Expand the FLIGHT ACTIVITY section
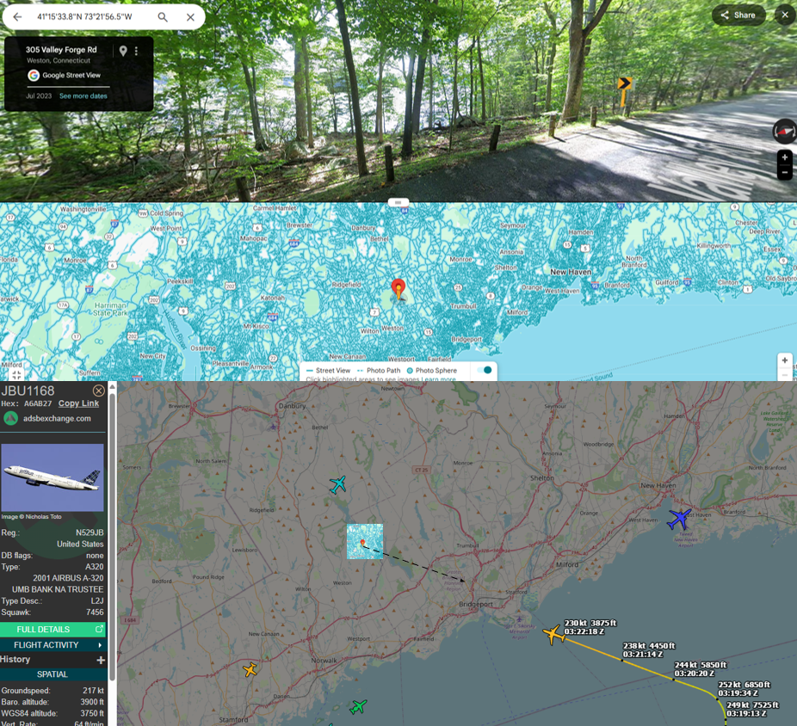This screenshot has width=797, height=726. coord(53,645)
